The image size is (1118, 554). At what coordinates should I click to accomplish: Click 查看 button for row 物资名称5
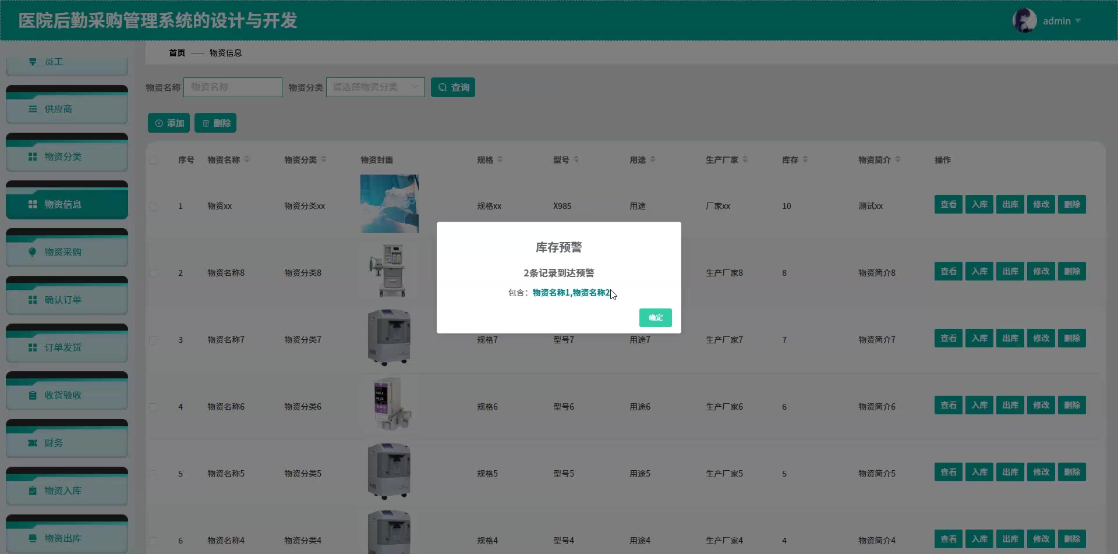click(x=949, y=472)
